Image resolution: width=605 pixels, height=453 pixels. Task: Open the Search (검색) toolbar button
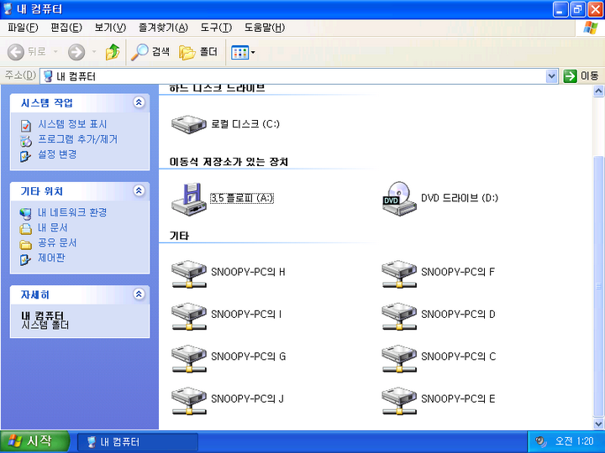tap(150, 52)
